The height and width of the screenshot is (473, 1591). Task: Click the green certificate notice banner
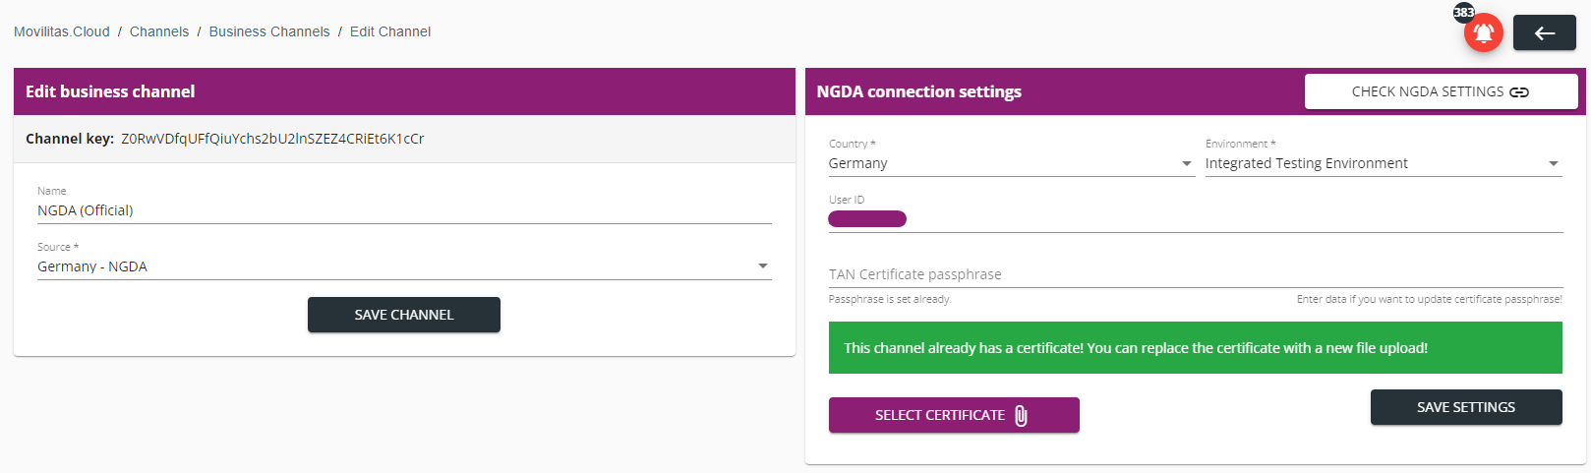coord(1195,348)
